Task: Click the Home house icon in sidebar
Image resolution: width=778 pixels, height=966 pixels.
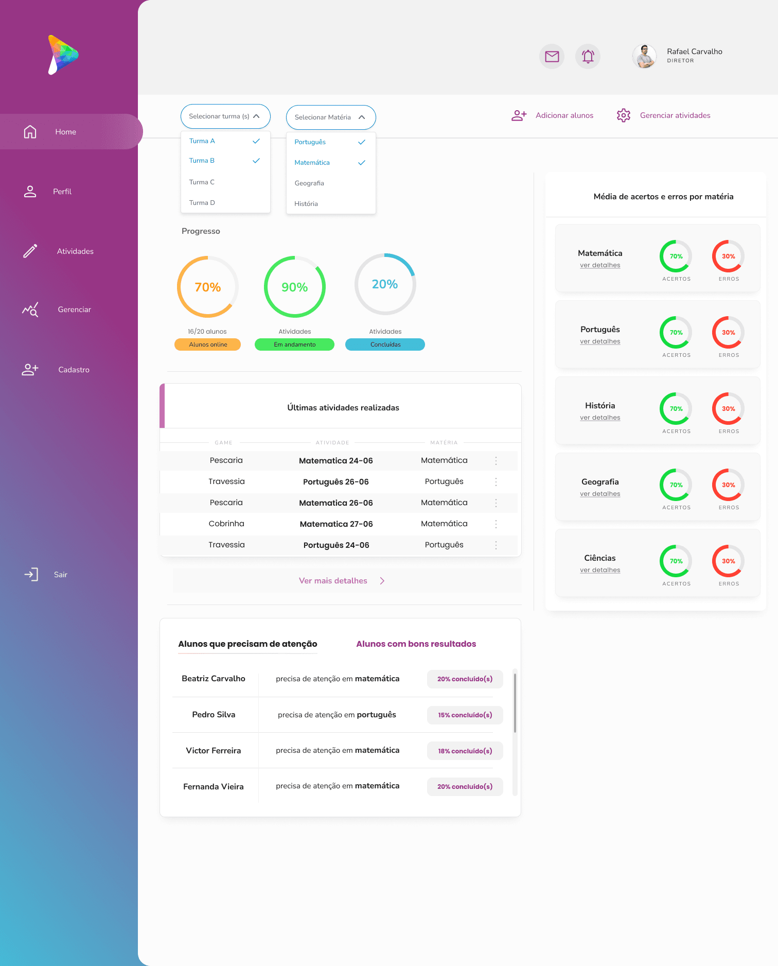Action: point(30,132)
